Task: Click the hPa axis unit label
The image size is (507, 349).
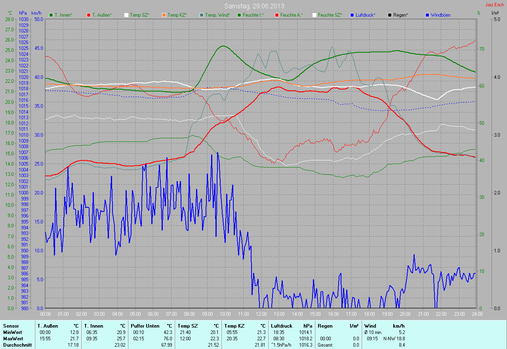Action: (23, 13)
